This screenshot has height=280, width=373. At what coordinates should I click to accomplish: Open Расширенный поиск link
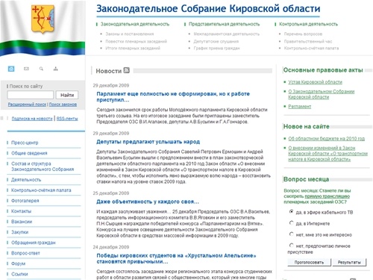pyautogui.click(x=27, y=105)
